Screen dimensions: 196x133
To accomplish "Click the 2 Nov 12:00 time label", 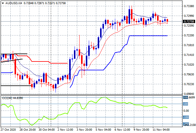I will [x=65, y=130].
